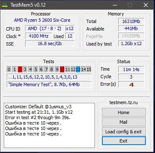Viewport: 155px width, 153px height.
Task: Click the testmem.tz.ru site label
Action: (124, 102)
